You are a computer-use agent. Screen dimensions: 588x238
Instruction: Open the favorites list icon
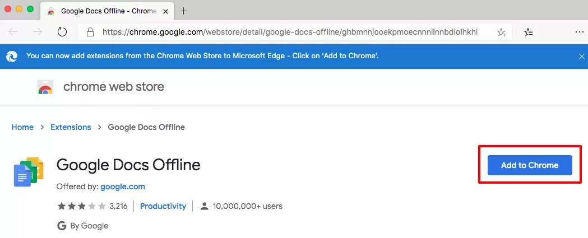tap(528, 32)
